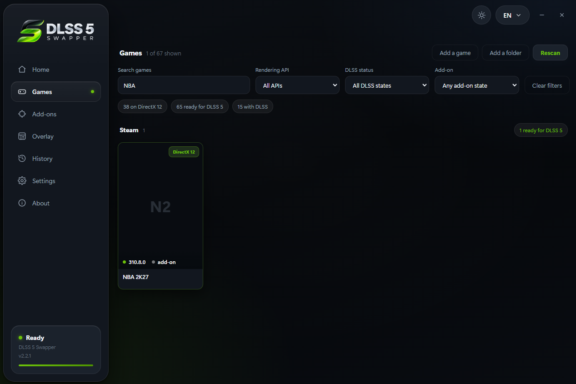
Task: Click the Overlay layout icon
Action: 22,136
